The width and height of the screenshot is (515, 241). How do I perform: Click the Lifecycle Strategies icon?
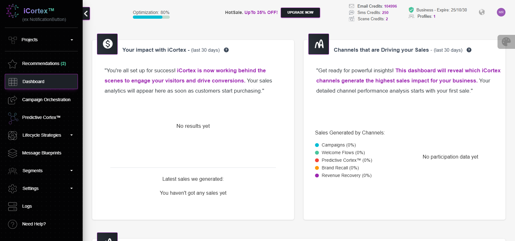[x=13, y=135]
